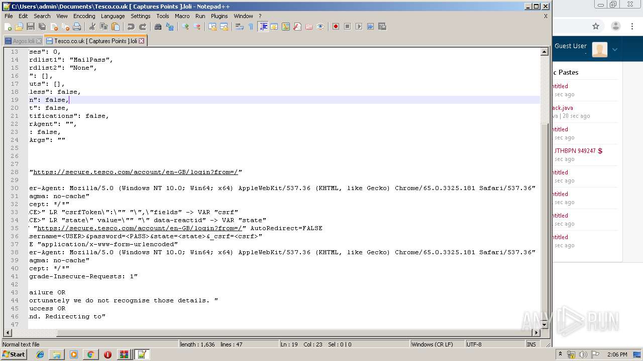Open the Document Map toolbar icon
This screenshot has width=643, height=361.
tap(286, 27)
